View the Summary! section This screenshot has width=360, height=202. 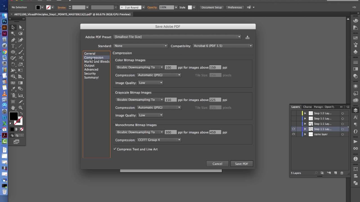pos(91,77)
